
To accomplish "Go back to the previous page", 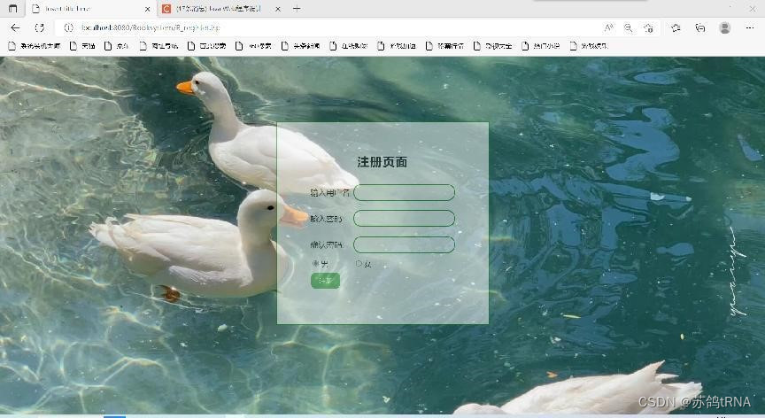I will pyautogui.click(x=15, y=27).
